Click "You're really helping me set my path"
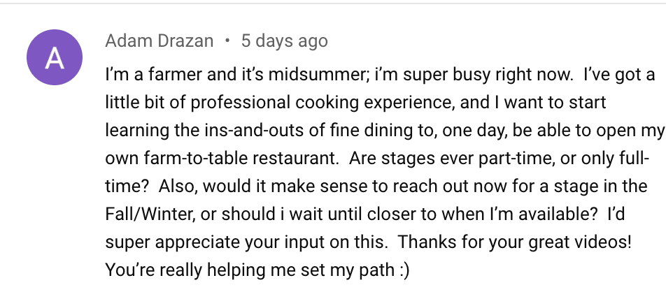 point(250,270)
